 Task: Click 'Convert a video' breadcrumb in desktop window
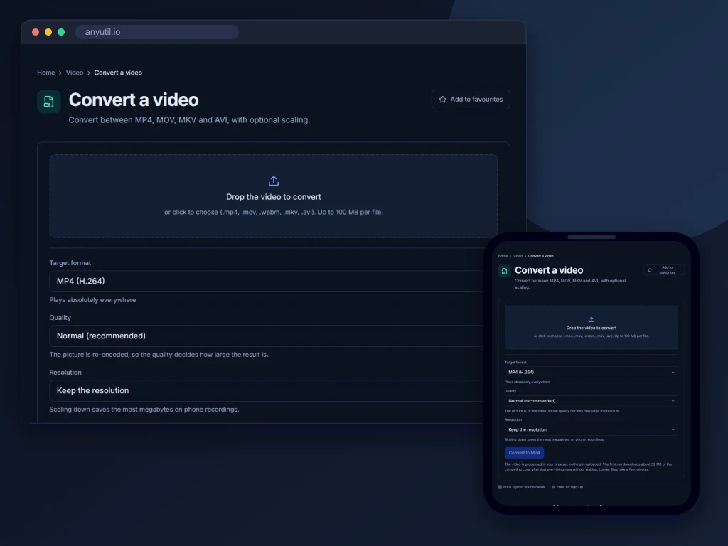click(x=118, y=73)
